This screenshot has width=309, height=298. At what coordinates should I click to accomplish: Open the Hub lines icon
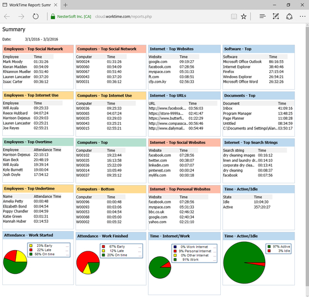pos(262,16)
